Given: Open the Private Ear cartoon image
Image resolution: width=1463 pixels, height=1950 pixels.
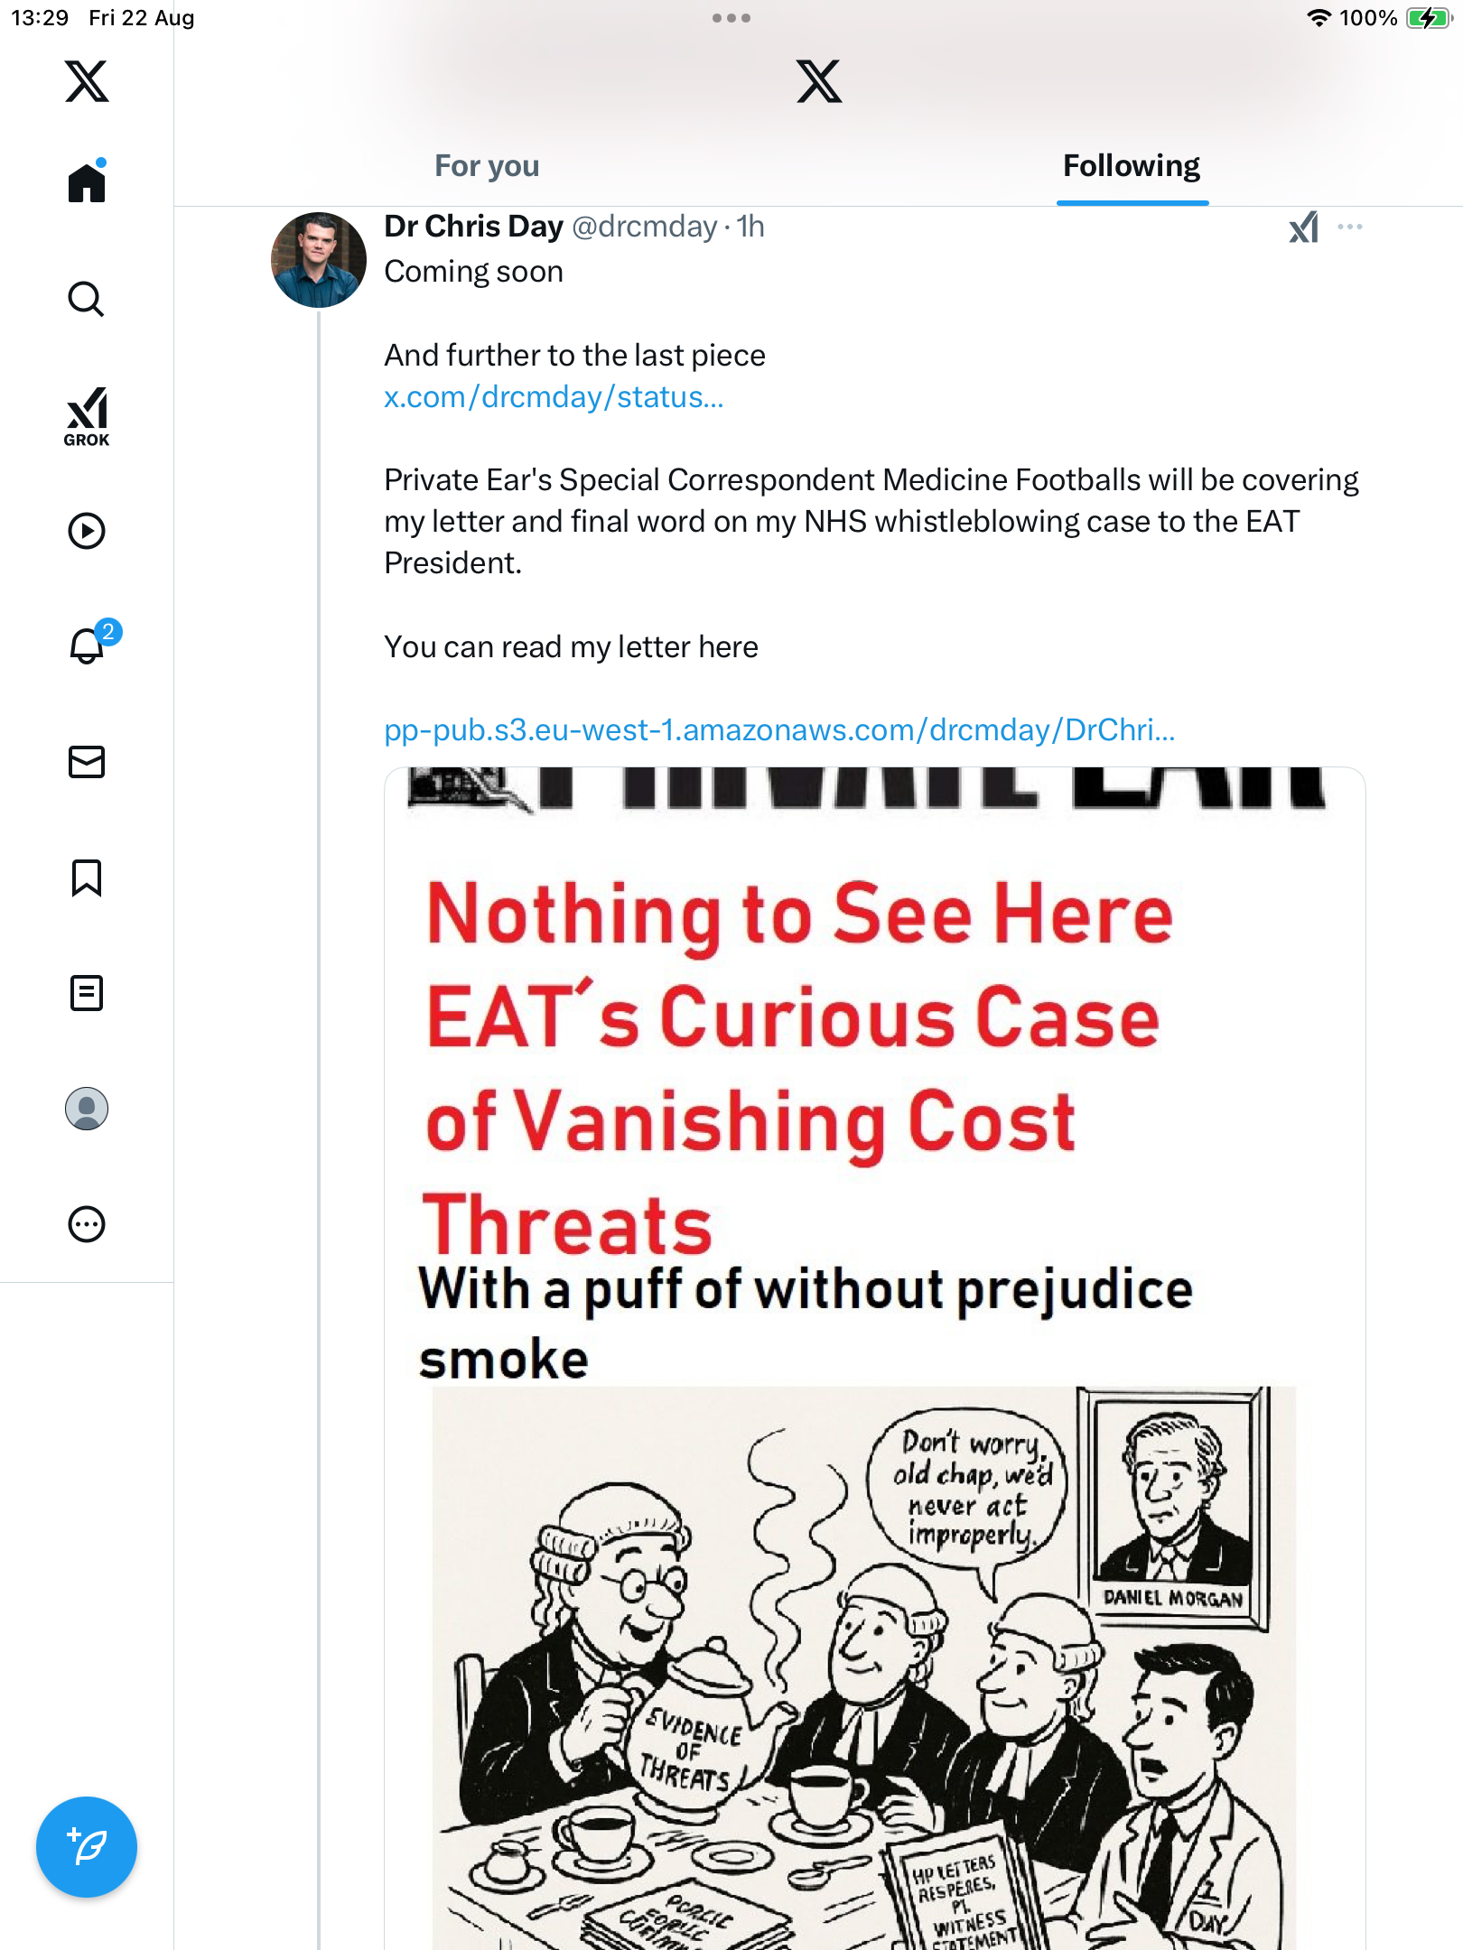Looking at the screenshot, I should (874, 1354).
